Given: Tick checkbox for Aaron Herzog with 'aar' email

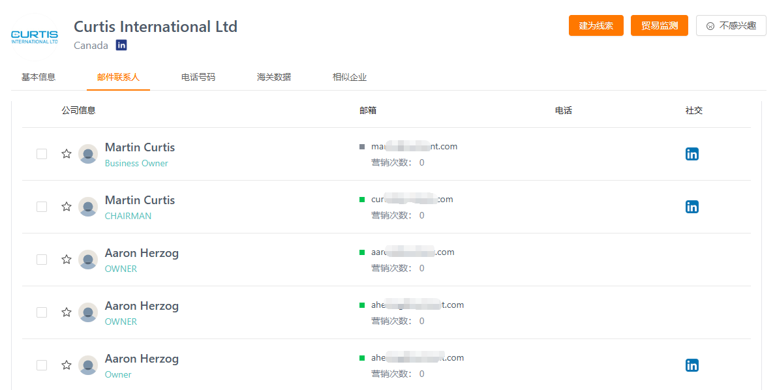Looking at the screenshot, I should pos(42,260).
